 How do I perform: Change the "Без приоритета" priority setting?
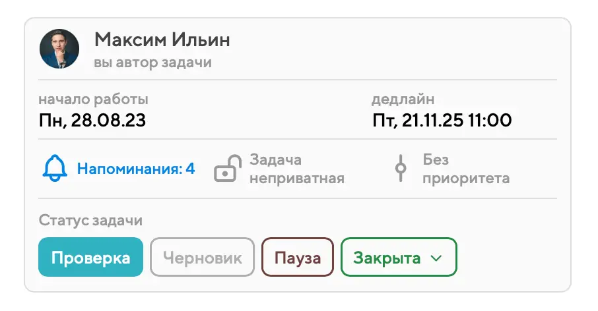466,169
